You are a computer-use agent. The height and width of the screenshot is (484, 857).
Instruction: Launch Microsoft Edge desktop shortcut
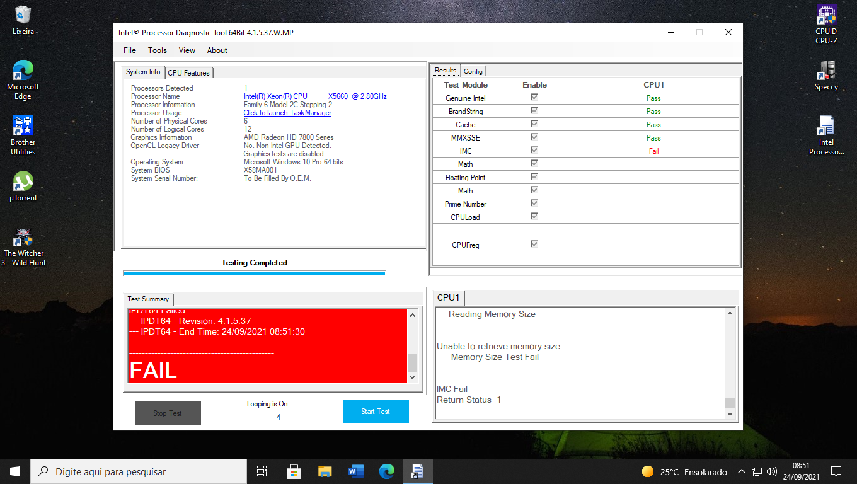point(23,80)
